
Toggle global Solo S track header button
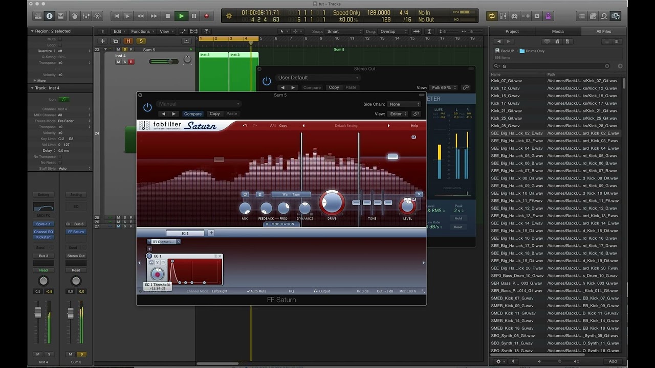(140, 41)
